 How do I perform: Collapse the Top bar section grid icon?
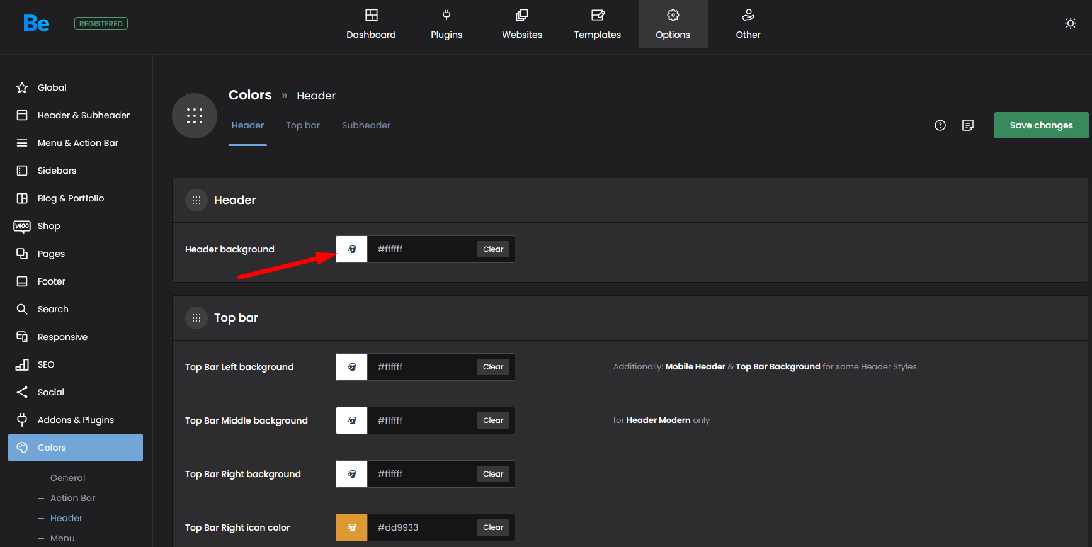[x=196, y=318]
